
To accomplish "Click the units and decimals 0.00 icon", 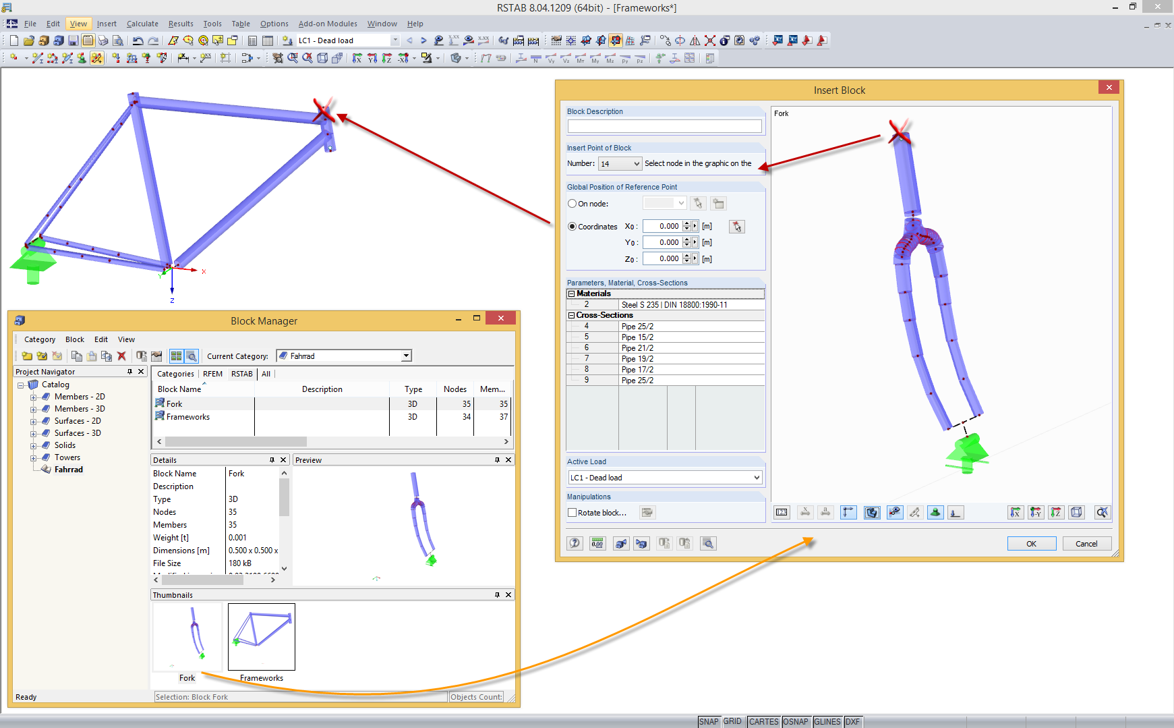I will [597, 543].
